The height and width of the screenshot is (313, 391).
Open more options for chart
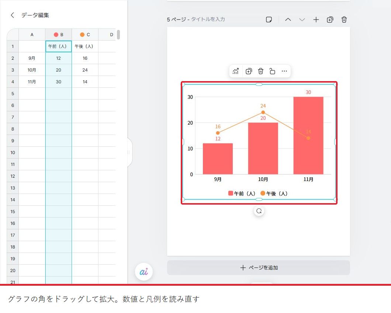pos(284,71)
